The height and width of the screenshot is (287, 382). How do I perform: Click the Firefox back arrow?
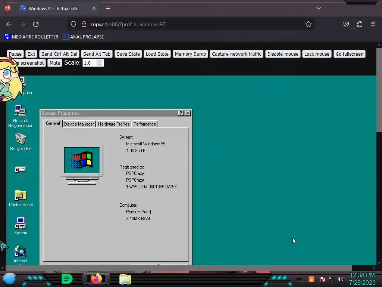pyautogui.click(x=9, y=24)
